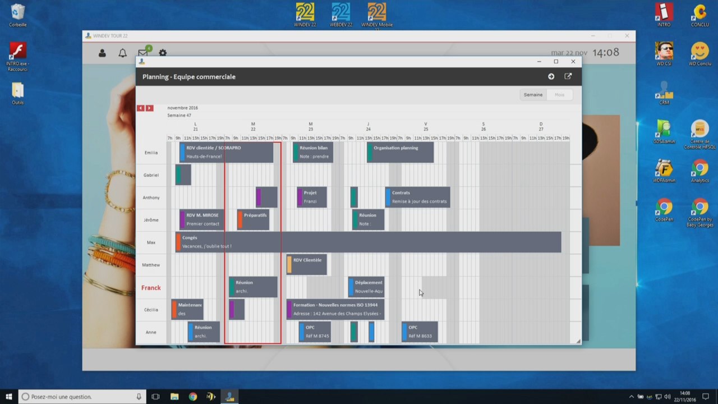Screen dimensions: 718x404
Task: Switch to Mois view
Action: 559,95
